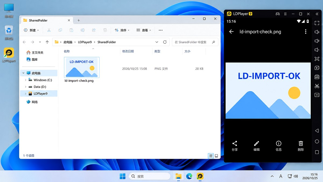Click the Cut icon in Explorer toolbar
The image size is (323, 182).
click(x=49, y=30)
